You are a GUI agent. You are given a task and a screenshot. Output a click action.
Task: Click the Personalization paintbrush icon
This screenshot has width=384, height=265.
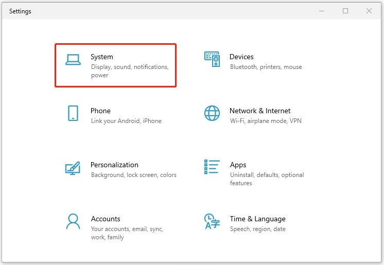point(73,168)
